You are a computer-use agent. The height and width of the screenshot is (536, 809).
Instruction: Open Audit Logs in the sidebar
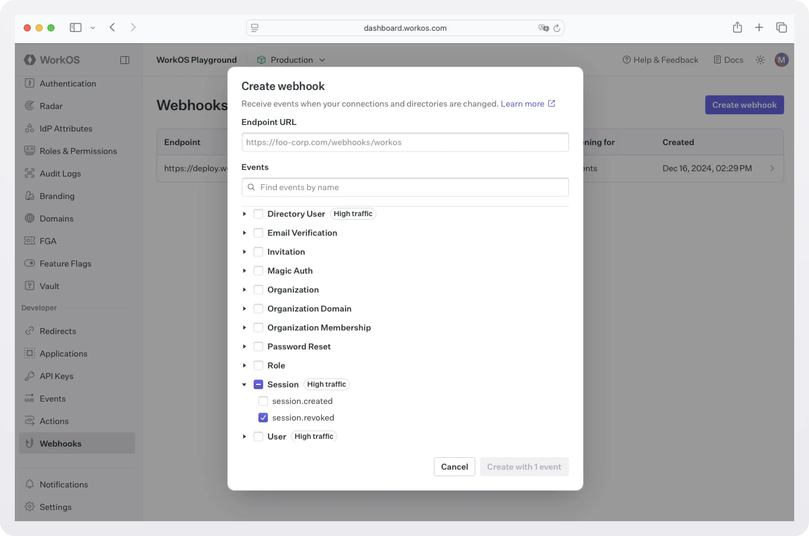pos(60,174)
